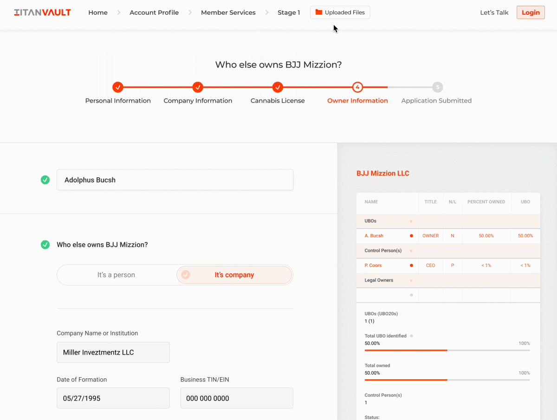The image size is (557, 420).
Task: Click the TitanVault logo
Action: (42, 13)
